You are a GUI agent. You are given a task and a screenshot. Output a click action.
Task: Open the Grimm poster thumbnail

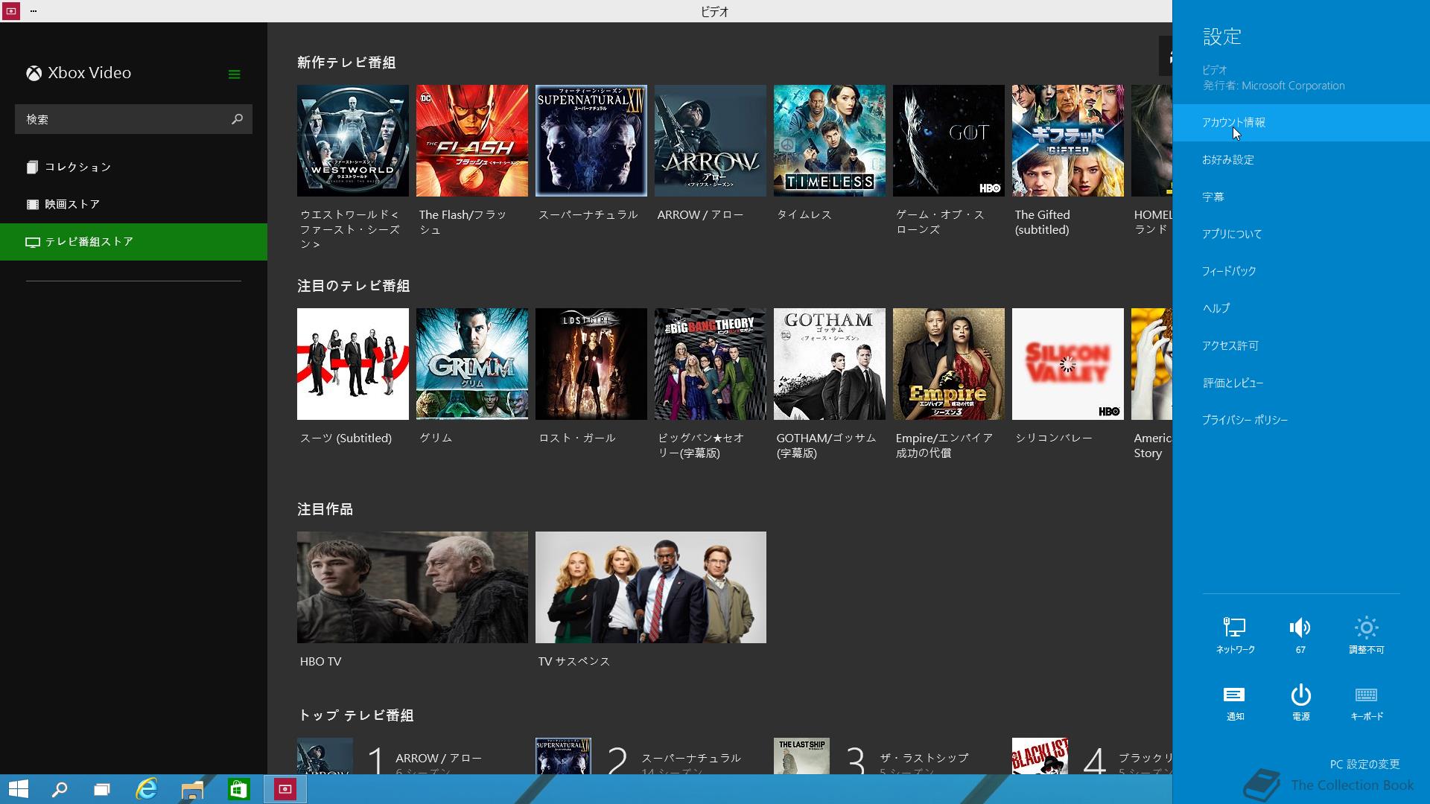tap(472, 364)
